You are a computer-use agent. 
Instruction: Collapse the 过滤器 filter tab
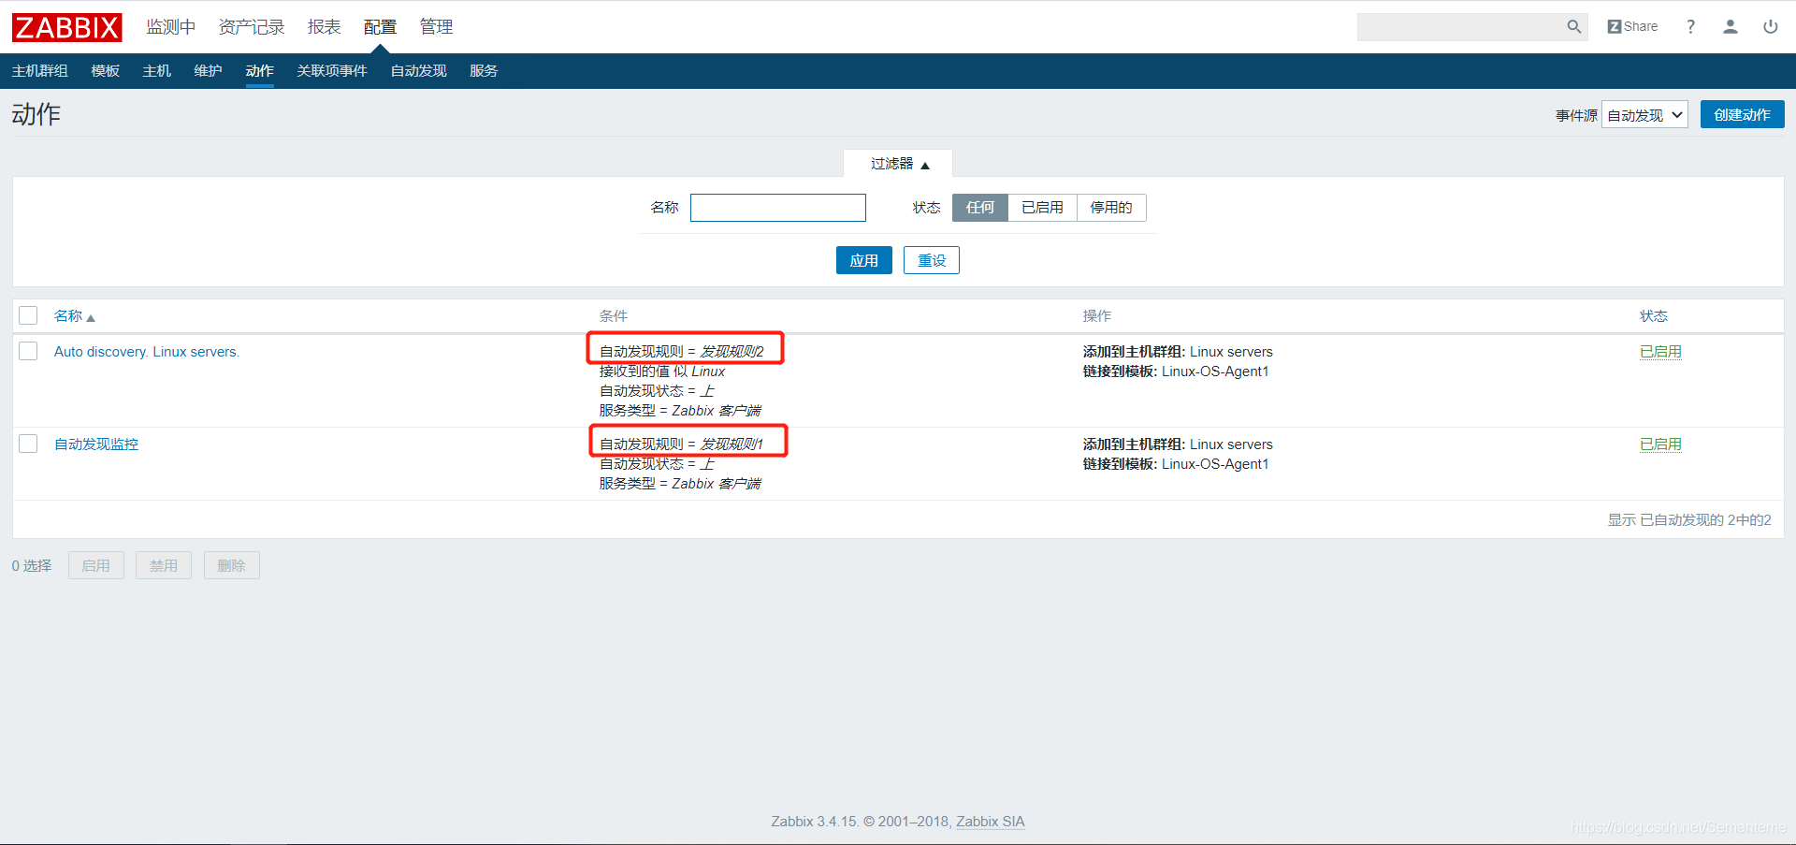tap(898, 164)
